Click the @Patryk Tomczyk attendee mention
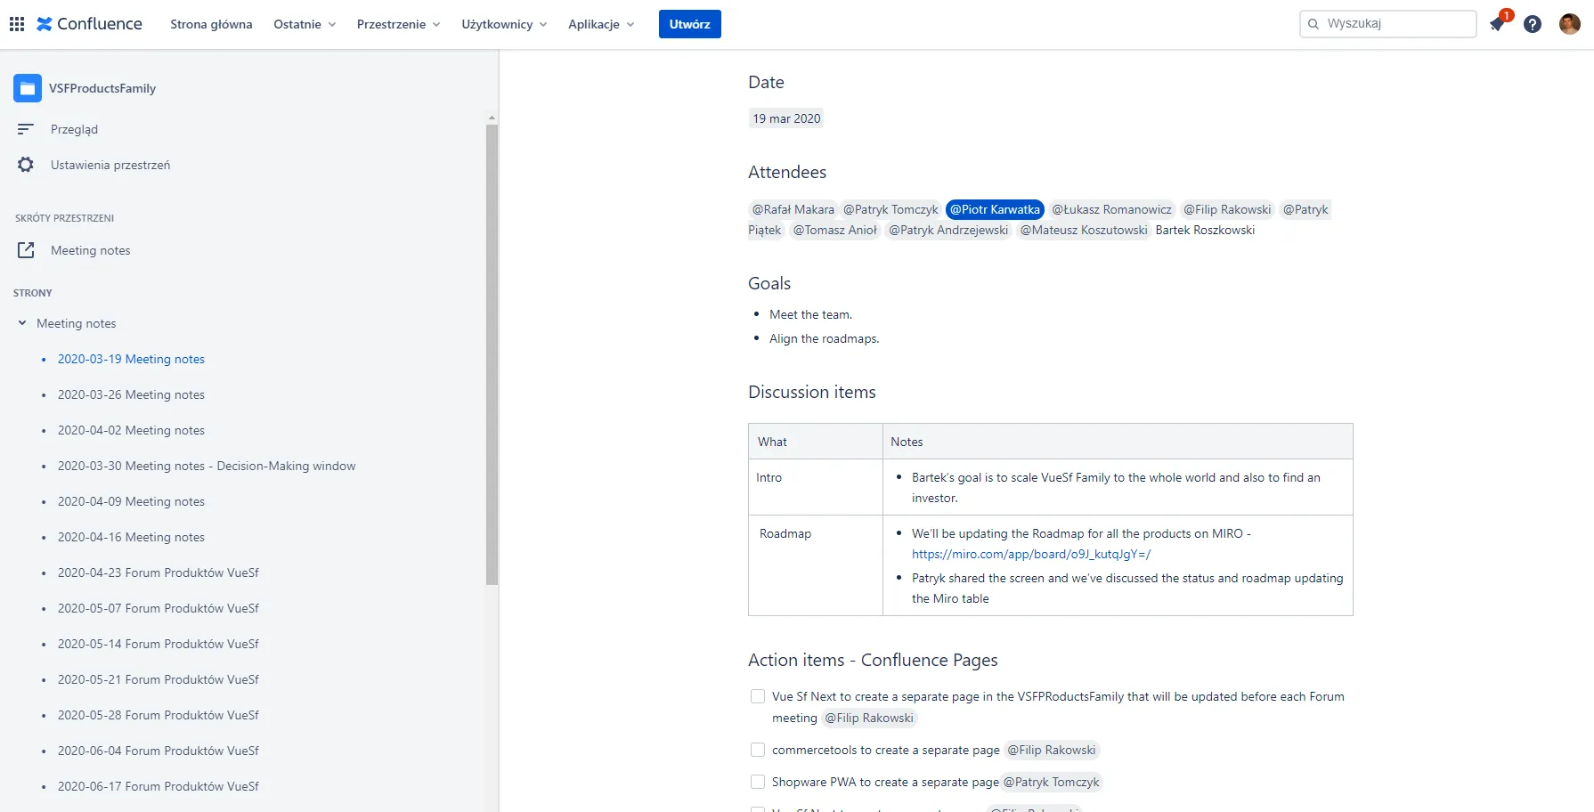The width and height of the screenshot is (1594, 812). [891, 209]
